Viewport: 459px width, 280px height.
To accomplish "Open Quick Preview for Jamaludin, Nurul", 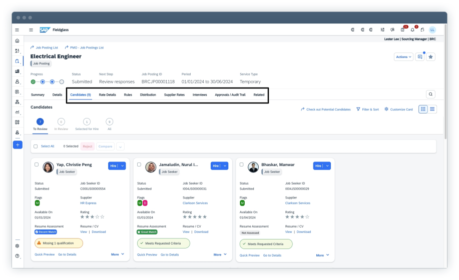I will [147, 255].
